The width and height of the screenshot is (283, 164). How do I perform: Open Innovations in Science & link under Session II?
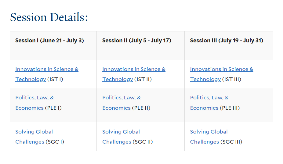pyautogui.click(x=134, y=69)
